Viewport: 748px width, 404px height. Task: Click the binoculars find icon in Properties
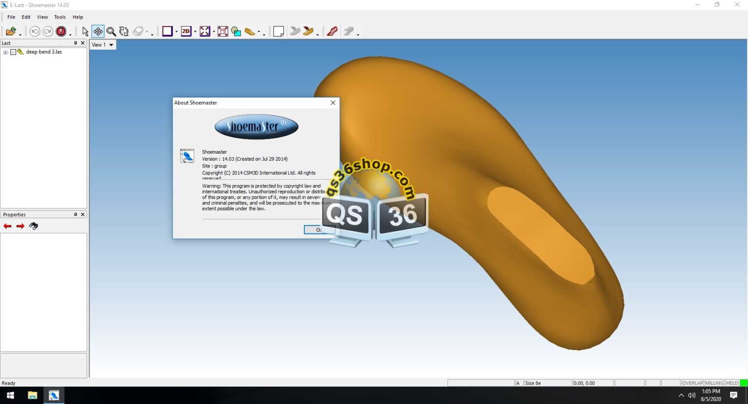pyautogui.click(x=34, y=226)
